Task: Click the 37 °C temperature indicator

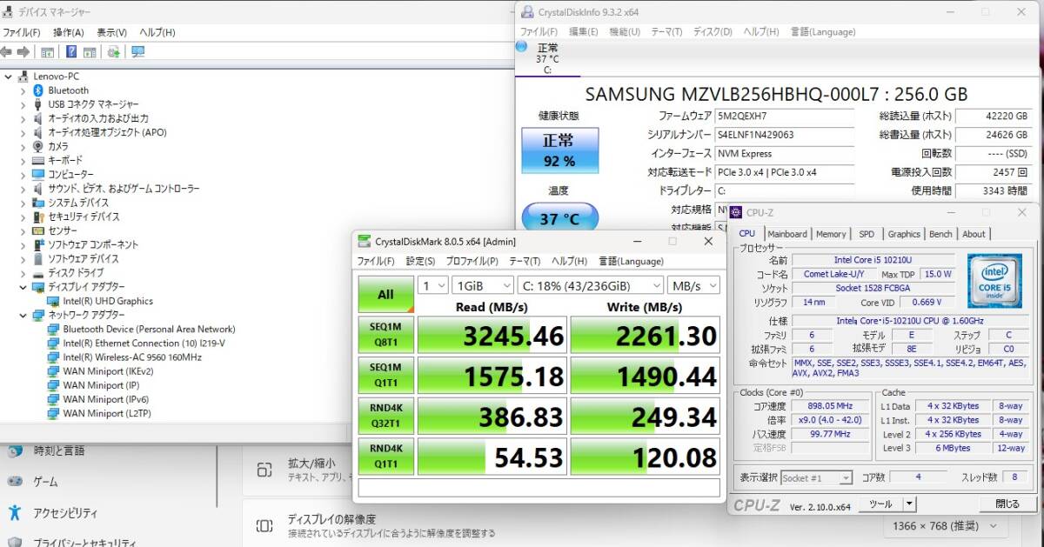Action: (x=559, y=217)
